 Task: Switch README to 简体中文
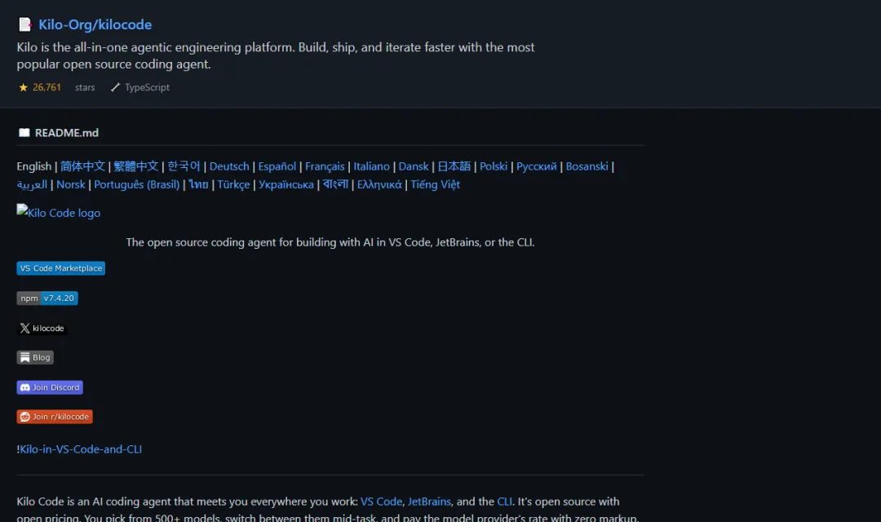point(82,166)
